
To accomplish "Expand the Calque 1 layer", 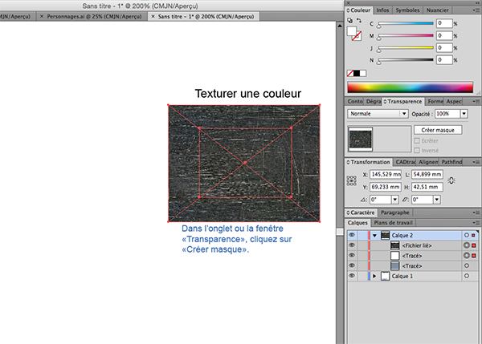I will click(x=374, y=275).
